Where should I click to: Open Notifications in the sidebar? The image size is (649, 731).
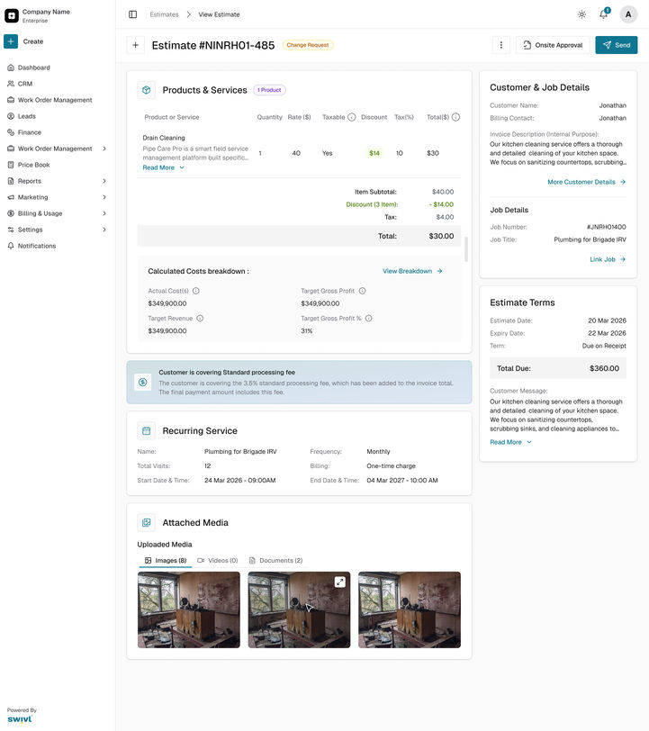point(37,246)
